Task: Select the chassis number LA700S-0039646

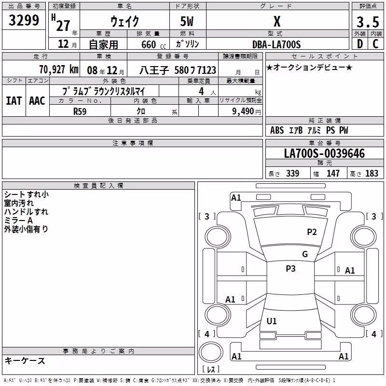Action: [x=324, y=153]
